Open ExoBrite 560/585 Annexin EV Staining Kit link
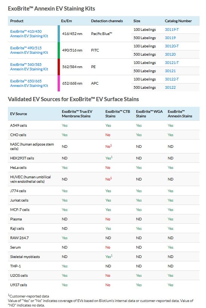This screenshot has width=206, height=308. pyautogui.click(x=29, y=67)
